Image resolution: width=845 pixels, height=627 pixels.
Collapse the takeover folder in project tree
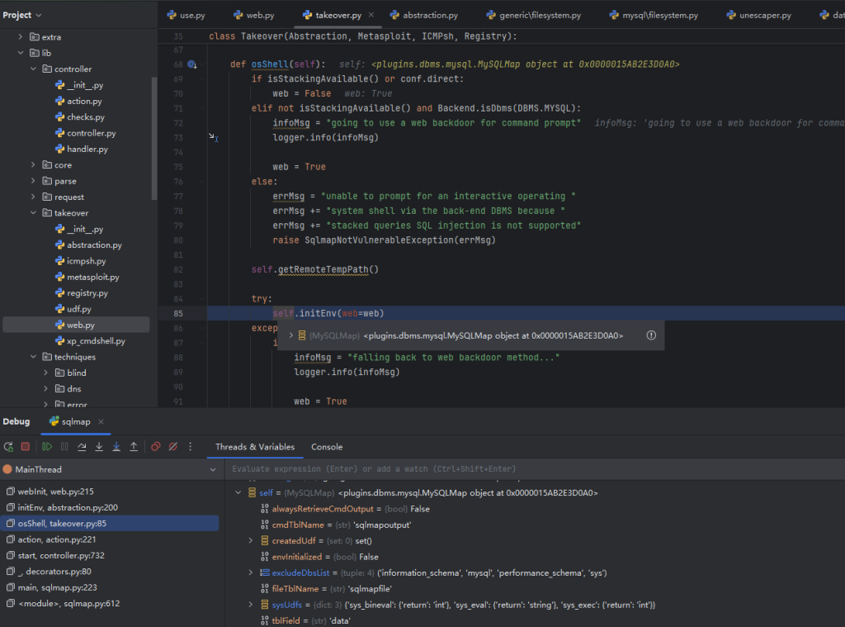[x=33, y=213]
